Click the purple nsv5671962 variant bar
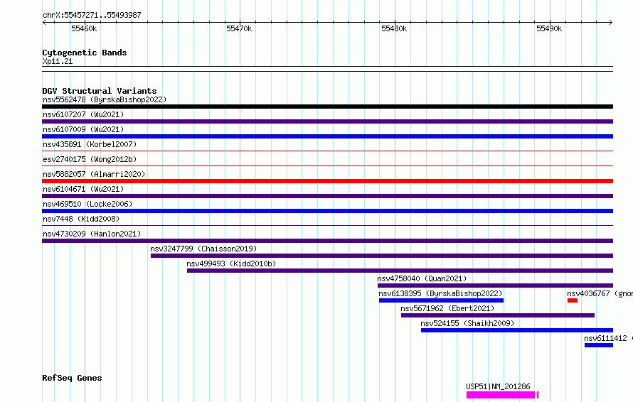Image resolution: width=633 pixels, height=402 pixels. [x=498, y=315]
